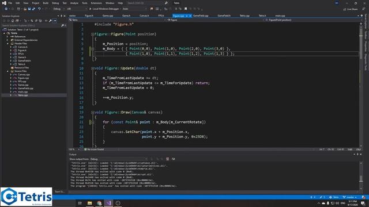369x207 pixels.
Task: Expand the External Dependencies node
Action: coord(7,40)
